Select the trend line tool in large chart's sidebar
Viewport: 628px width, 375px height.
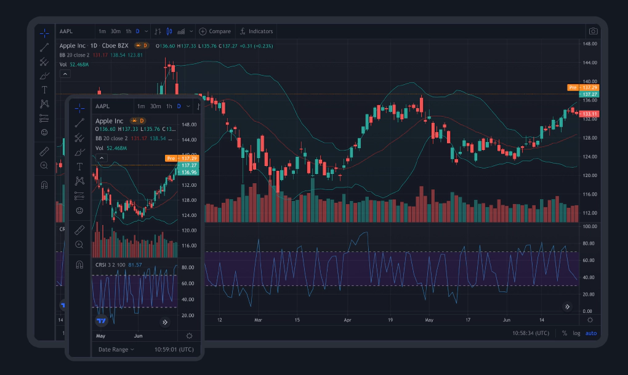click(44, 47)
